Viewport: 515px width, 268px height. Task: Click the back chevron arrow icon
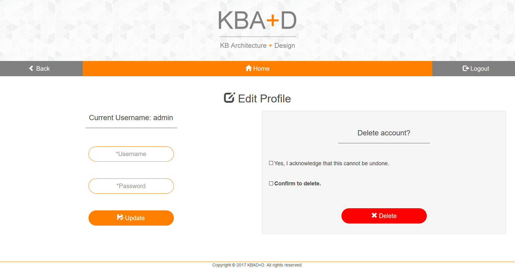click(31, 68)
